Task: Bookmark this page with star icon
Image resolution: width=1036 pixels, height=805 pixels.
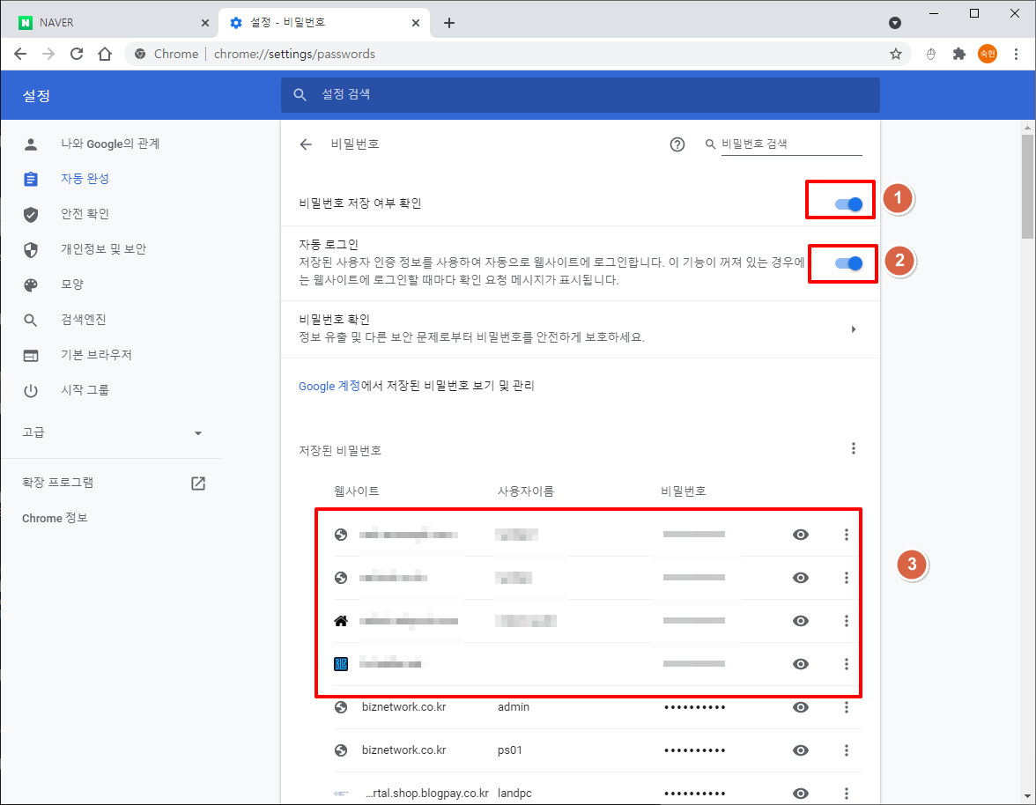Action: [895, 54]
